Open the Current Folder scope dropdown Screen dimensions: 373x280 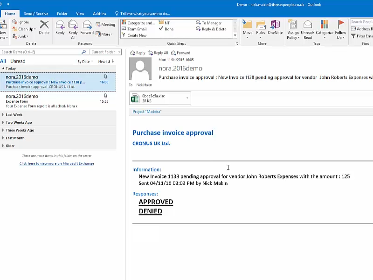[x=106, y=52]
